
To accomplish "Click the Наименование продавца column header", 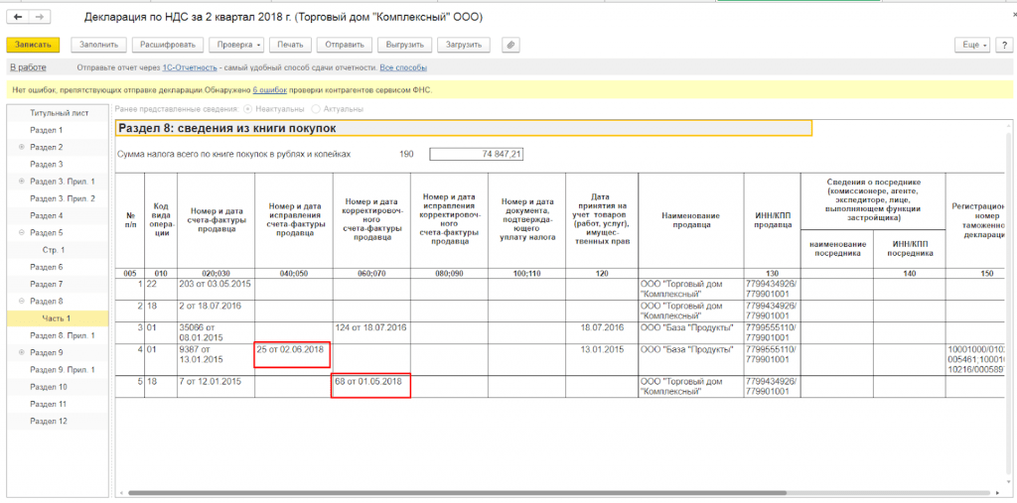I will (691, 220).
